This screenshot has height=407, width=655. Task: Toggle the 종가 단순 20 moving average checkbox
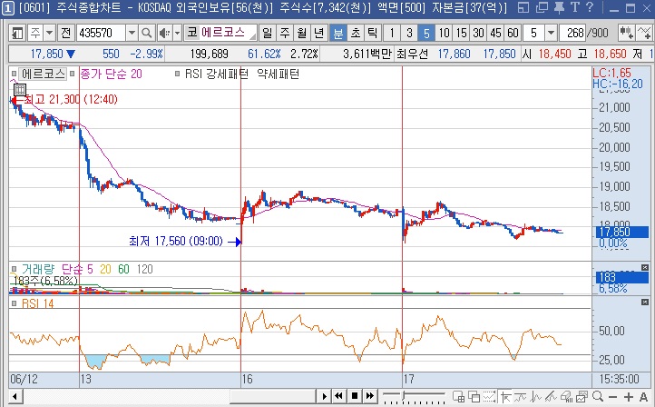[x=73, y=74]
